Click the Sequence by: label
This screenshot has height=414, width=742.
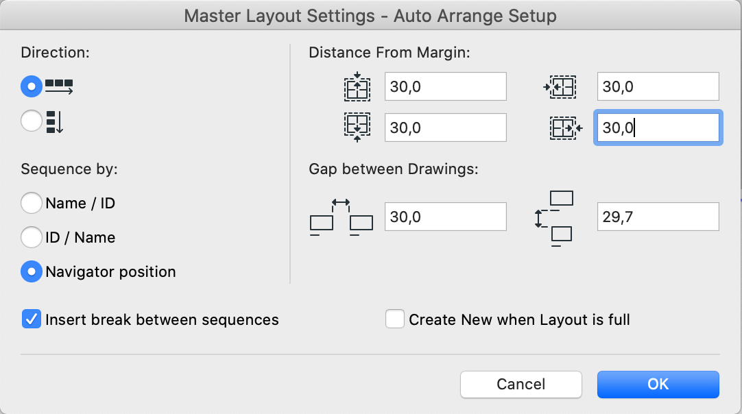coord(69,169)
